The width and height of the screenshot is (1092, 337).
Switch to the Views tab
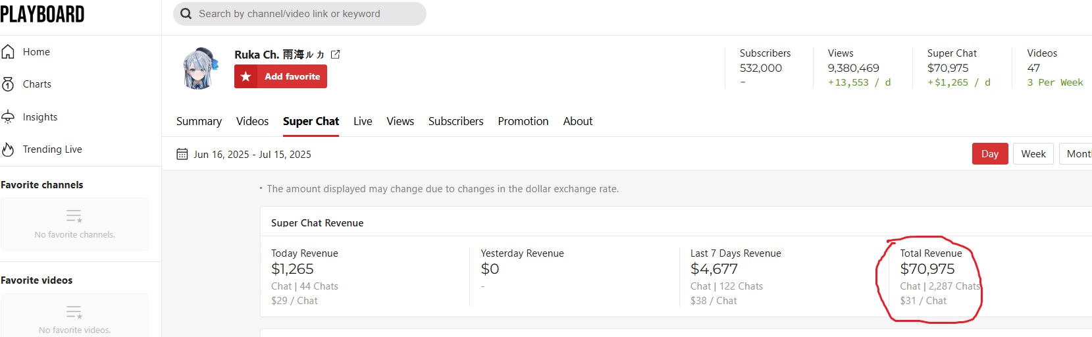tap(400, 121)
